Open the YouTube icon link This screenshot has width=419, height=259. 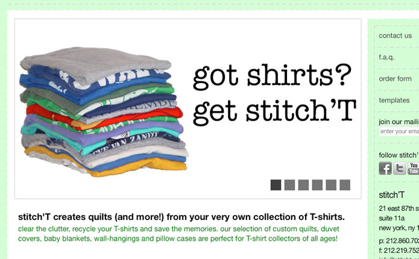click(x=413, y=169)
